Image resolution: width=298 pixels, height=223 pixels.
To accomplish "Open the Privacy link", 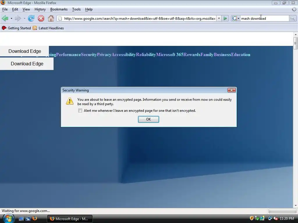I will tap(104, 55).
